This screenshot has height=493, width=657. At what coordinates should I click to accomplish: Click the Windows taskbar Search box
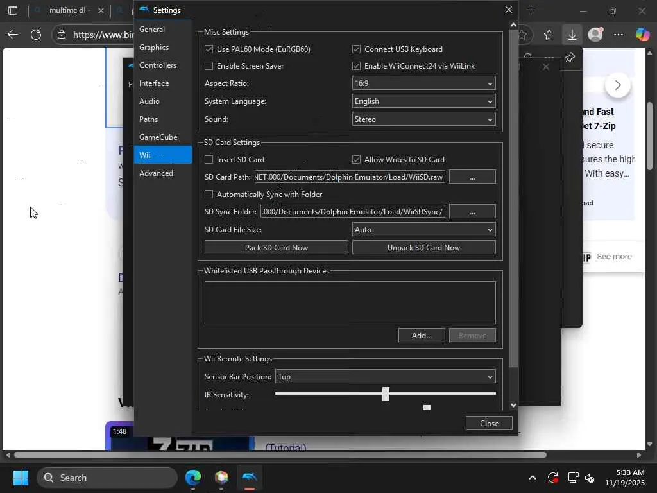(107, 478)
